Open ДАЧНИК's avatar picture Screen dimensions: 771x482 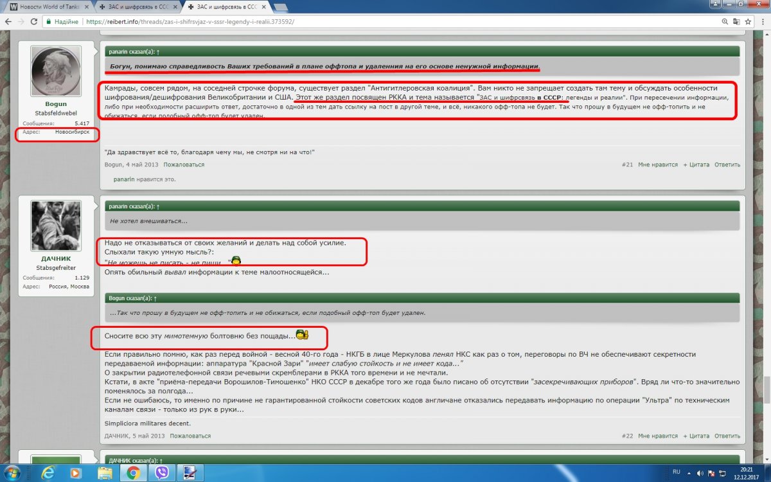[x=56, y=226]
